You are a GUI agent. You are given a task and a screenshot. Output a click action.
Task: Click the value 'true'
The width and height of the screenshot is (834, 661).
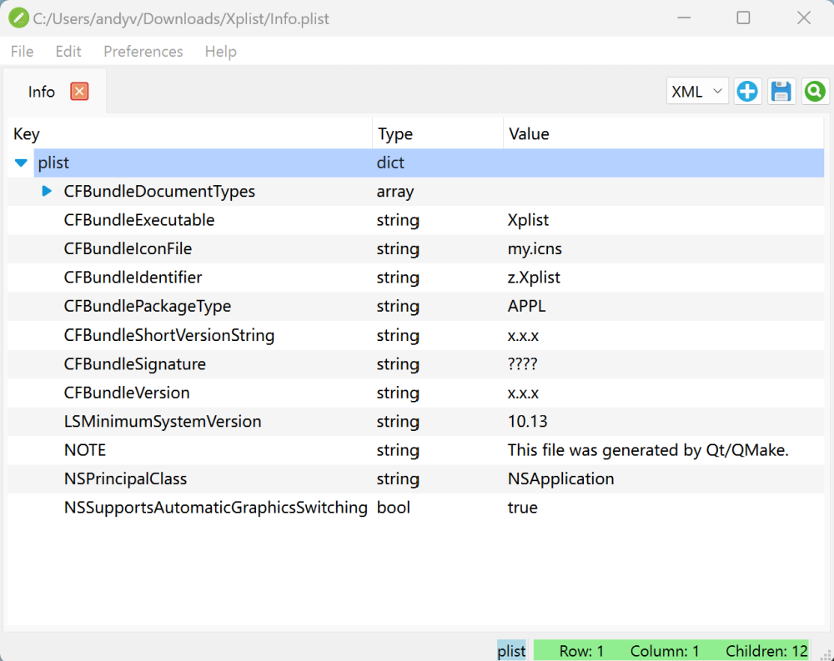(x=522, y=508)
